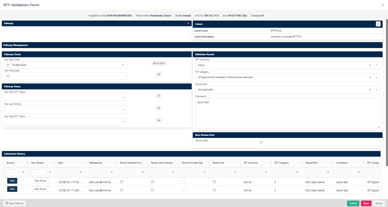
Task: Open calendar for New Stop Date
Action: click(x=8, y=76)
